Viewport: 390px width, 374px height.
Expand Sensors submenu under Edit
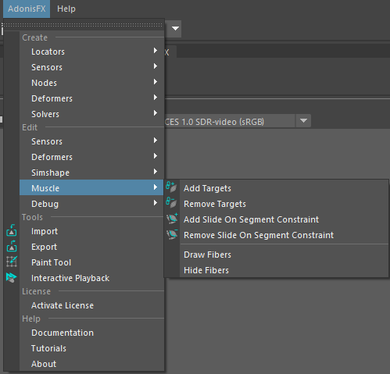[x=91, y=141]
